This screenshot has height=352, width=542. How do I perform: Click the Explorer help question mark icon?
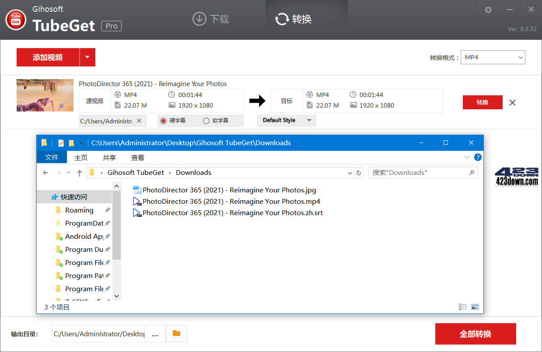pos(478,157)
